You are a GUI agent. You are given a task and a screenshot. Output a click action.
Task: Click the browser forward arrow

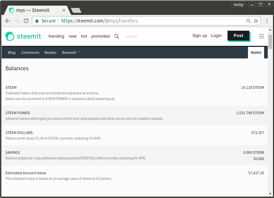click(17, 21)
